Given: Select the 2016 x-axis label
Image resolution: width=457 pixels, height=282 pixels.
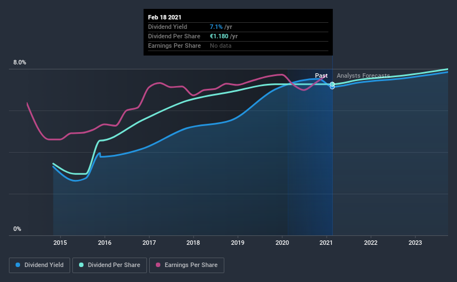Looking at the screenshot, I should click(105, 243).
